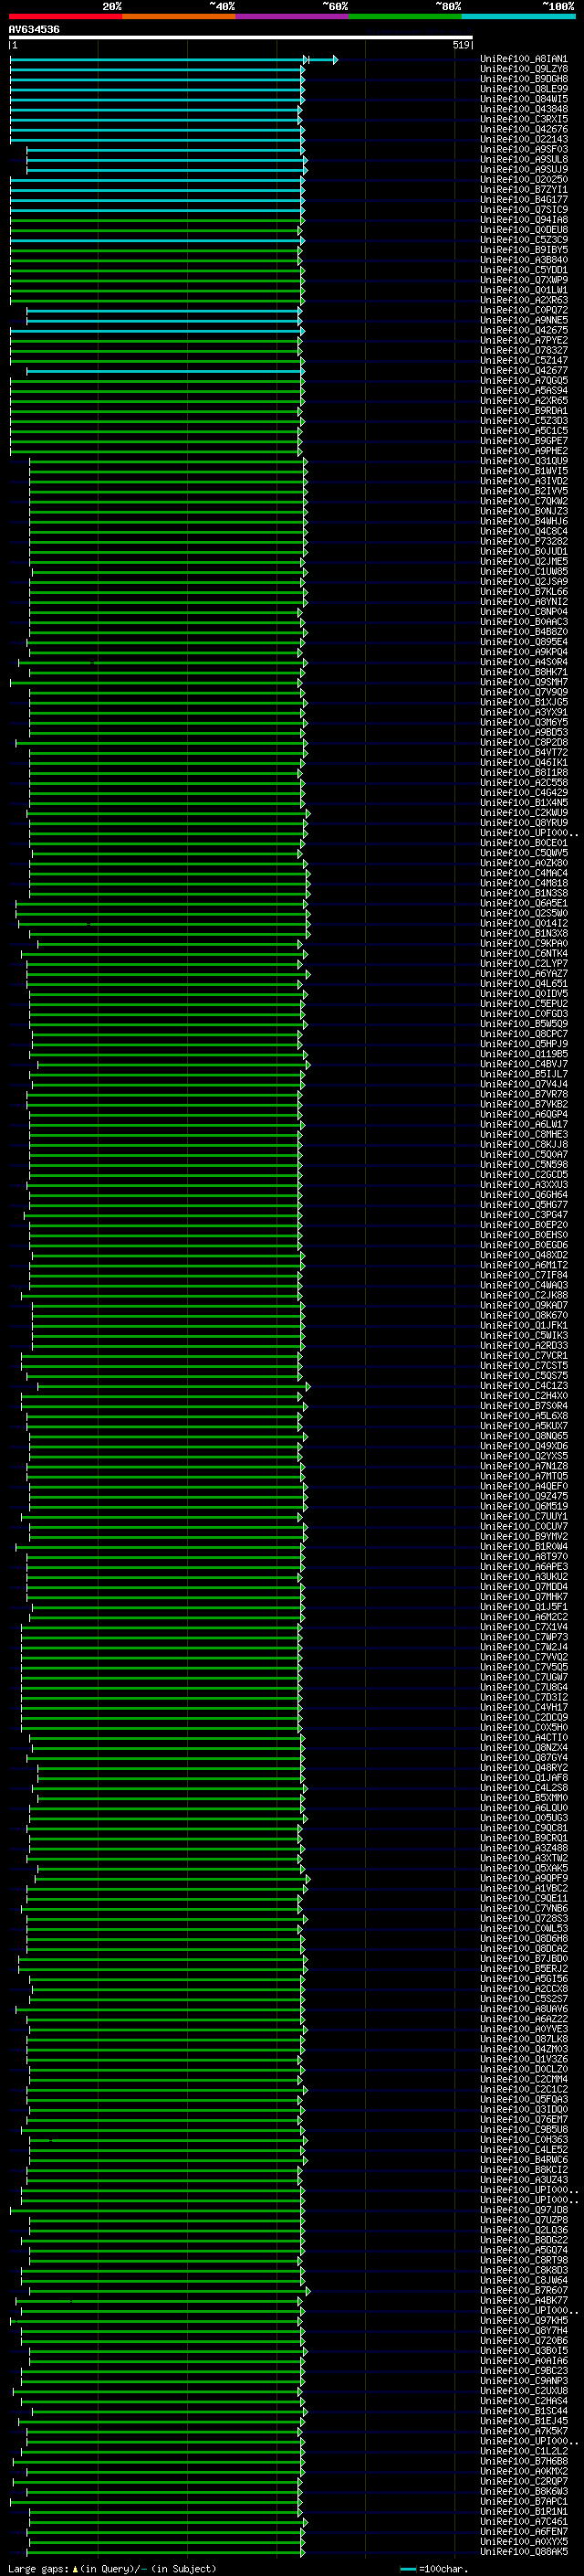Select the UniRef100_B0CE01 label

[524, 843]
